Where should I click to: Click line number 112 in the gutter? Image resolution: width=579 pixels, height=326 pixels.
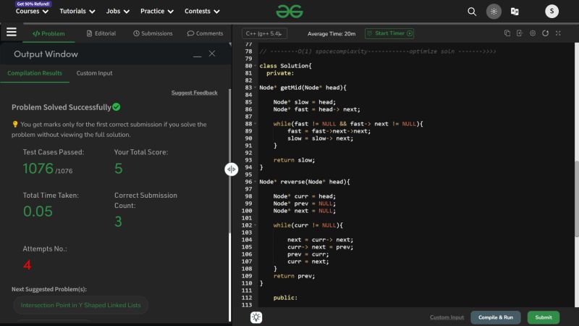pyautogui.click(x=247, y=298)
